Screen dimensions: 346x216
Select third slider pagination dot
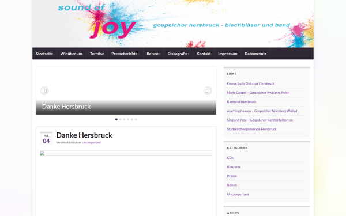click(x=124, y=119)
